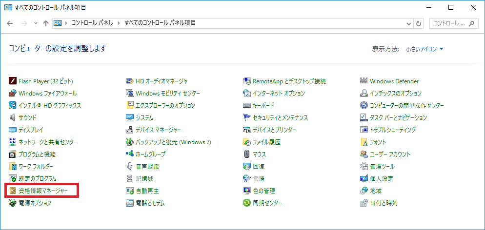The width and height of the screenshot is (485, 230).
Task: Open RemoteApp とデスクトップ接続 icon
Action: pyautogui.click(x=246, y=81)
